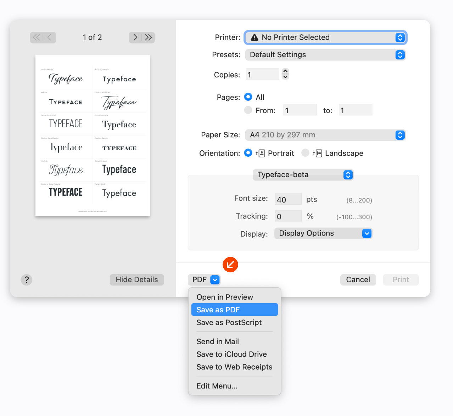Choose Landscape orientation
The width and height of the screenshot is (453, 416).
305,153
